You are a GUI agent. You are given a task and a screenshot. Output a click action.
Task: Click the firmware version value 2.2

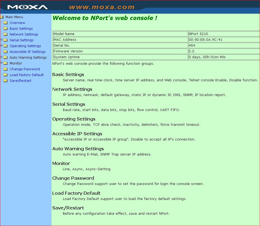pos(224,51)
